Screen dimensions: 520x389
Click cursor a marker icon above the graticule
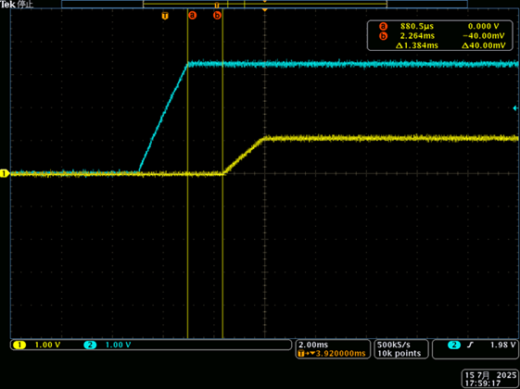point(193,15)
